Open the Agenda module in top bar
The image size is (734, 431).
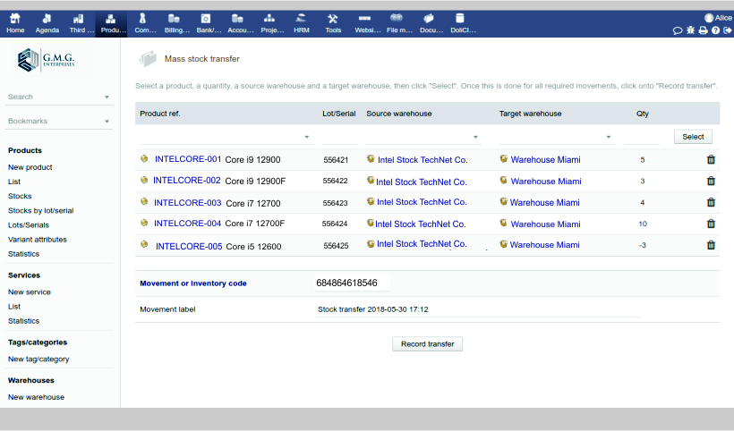pos(47,23)
